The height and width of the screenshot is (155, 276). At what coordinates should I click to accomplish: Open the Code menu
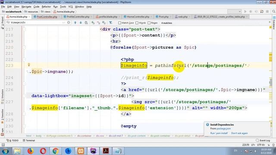click(x=36, y=7)
